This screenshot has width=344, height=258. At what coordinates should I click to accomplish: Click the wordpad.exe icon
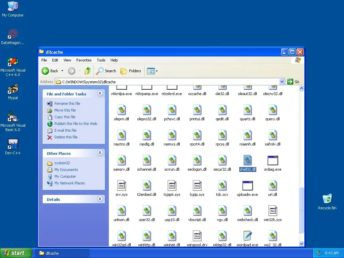pos(248,236)
